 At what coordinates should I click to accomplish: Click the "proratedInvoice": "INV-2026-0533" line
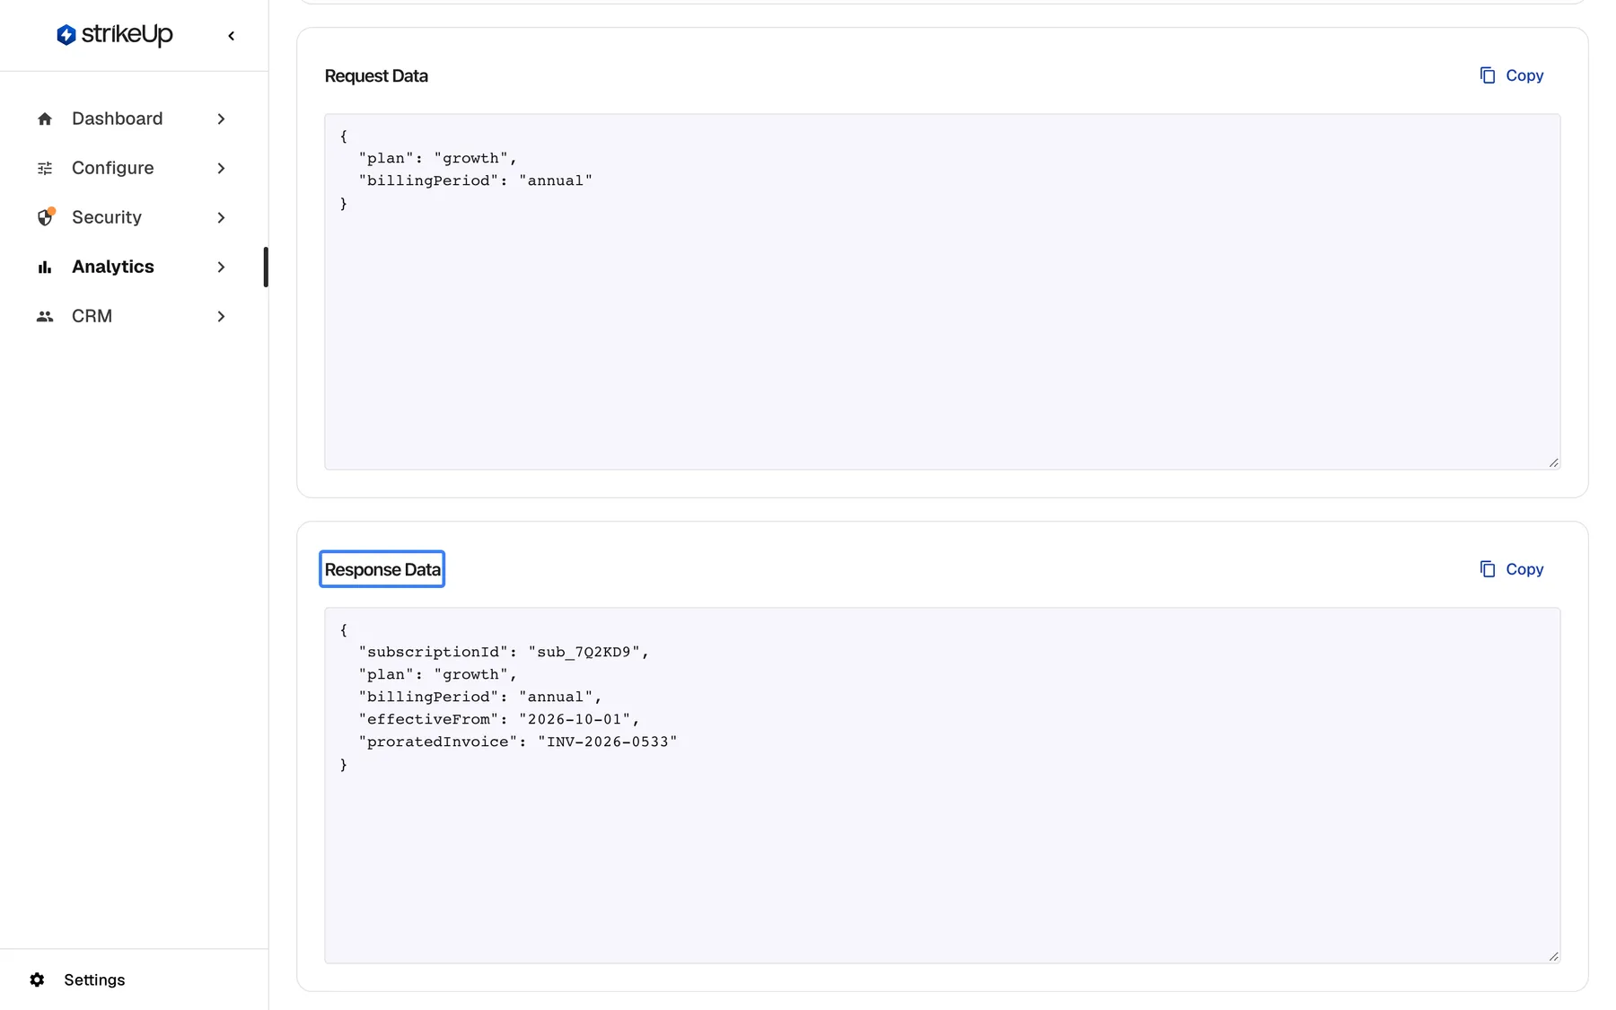click(x=518, y=742)
